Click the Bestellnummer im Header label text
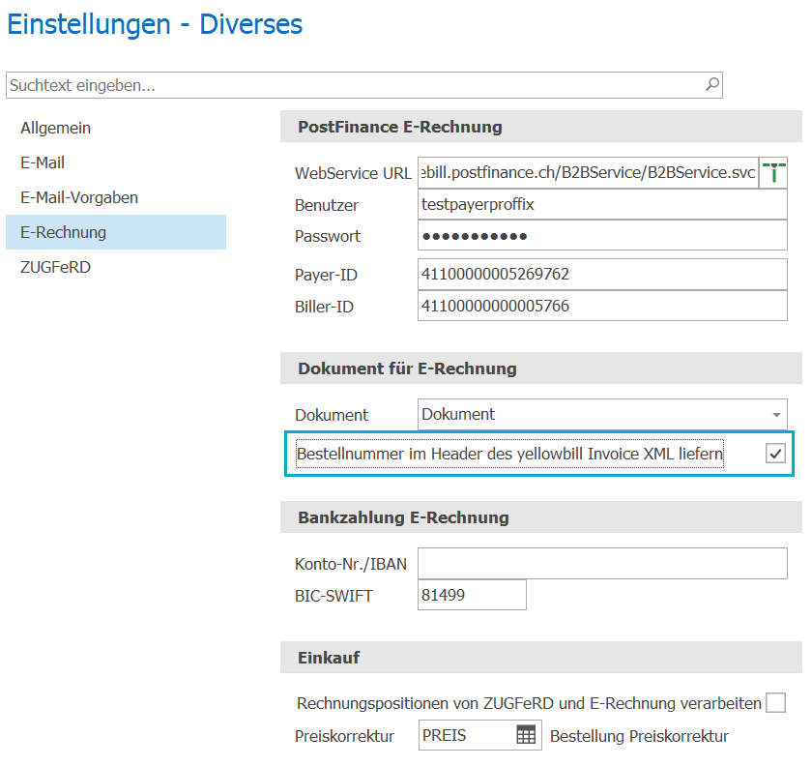This screenshot has height=766, width=812. pos(509,454)
